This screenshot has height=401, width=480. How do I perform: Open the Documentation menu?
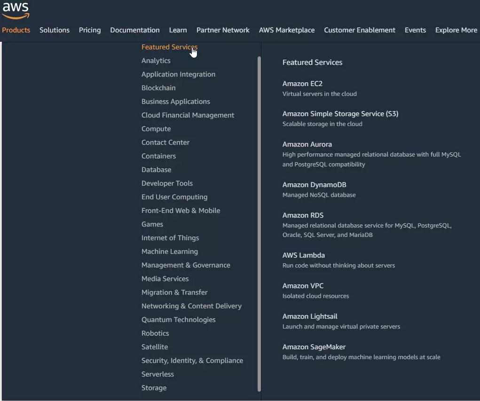(134, 30)
